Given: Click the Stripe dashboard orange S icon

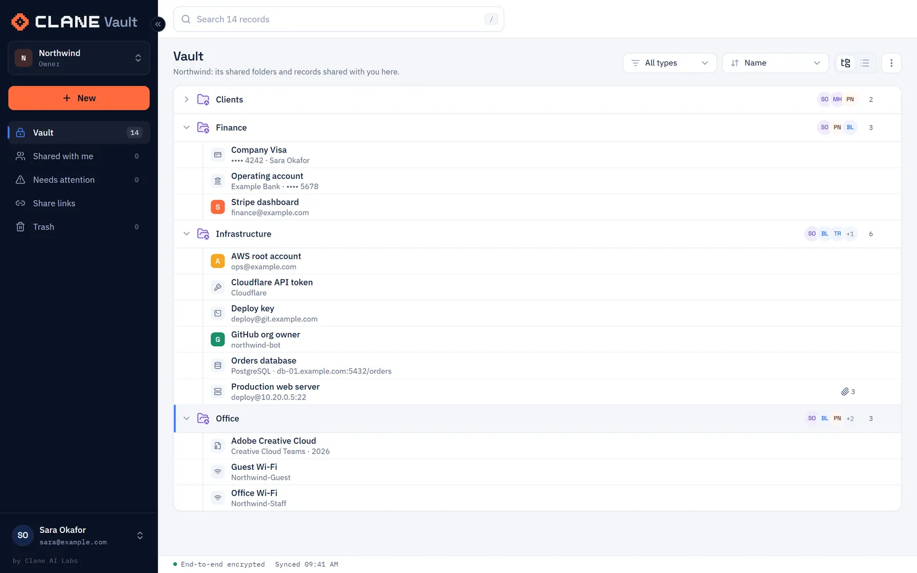Looking at the screenshot, I should (x=218, y=207).
